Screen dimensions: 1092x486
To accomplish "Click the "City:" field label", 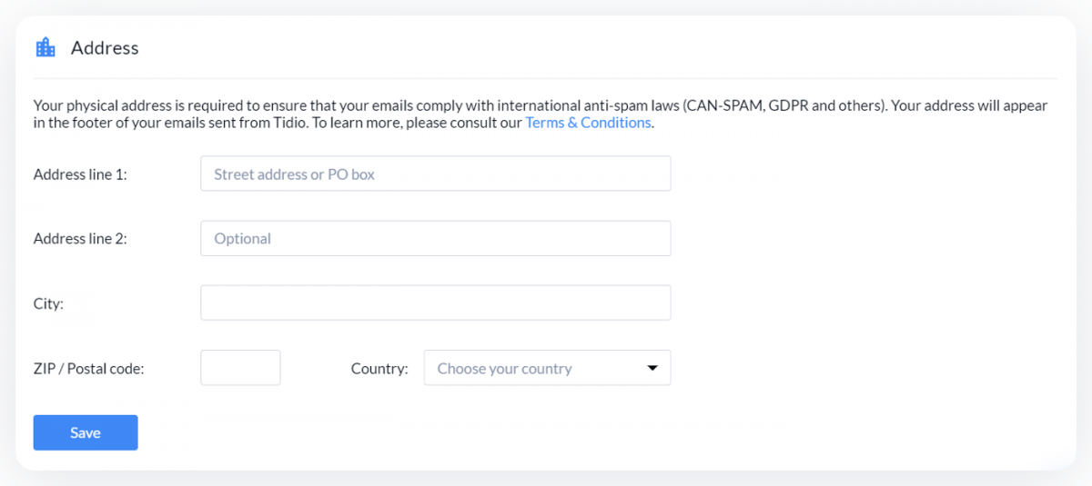I will click(x=48, y=303).
